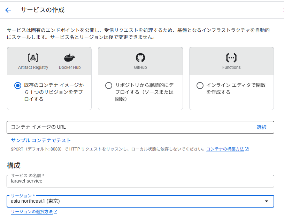Click the コンテナ イメージの URL input
The image size is (284, 218).
pos(130,127)
